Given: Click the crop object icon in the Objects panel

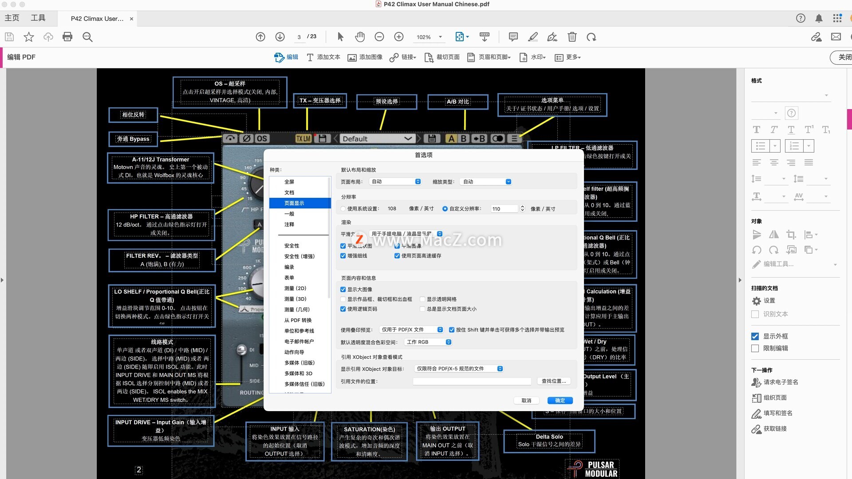Looking at the screenshot, I should tap(791, 235).
